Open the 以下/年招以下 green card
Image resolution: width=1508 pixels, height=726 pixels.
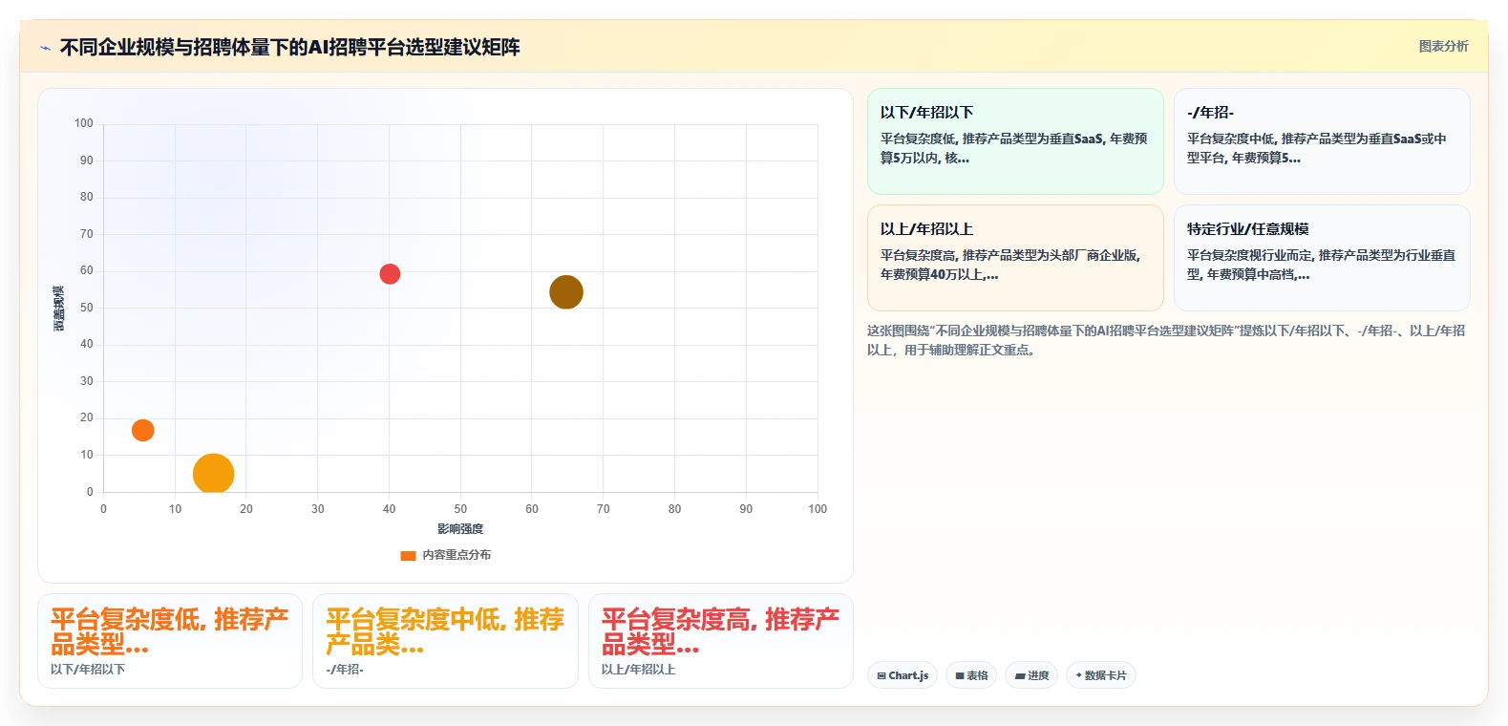(1015, 141)
